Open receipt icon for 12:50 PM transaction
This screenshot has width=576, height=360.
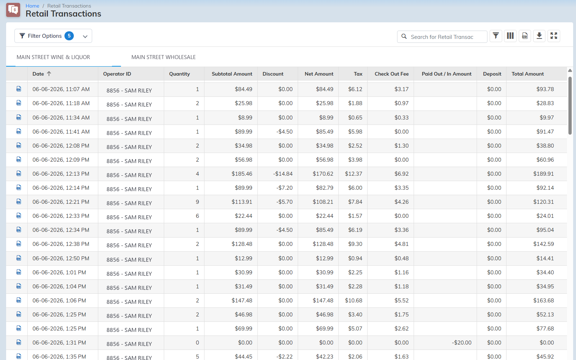[x=19, y=258]
